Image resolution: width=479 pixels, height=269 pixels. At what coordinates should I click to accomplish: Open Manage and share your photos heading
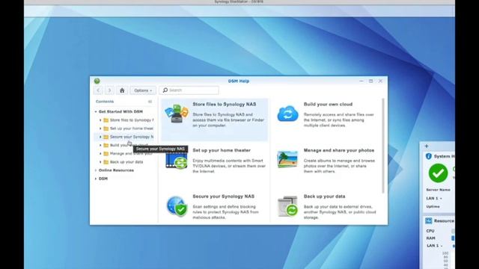tap(339, 150)
